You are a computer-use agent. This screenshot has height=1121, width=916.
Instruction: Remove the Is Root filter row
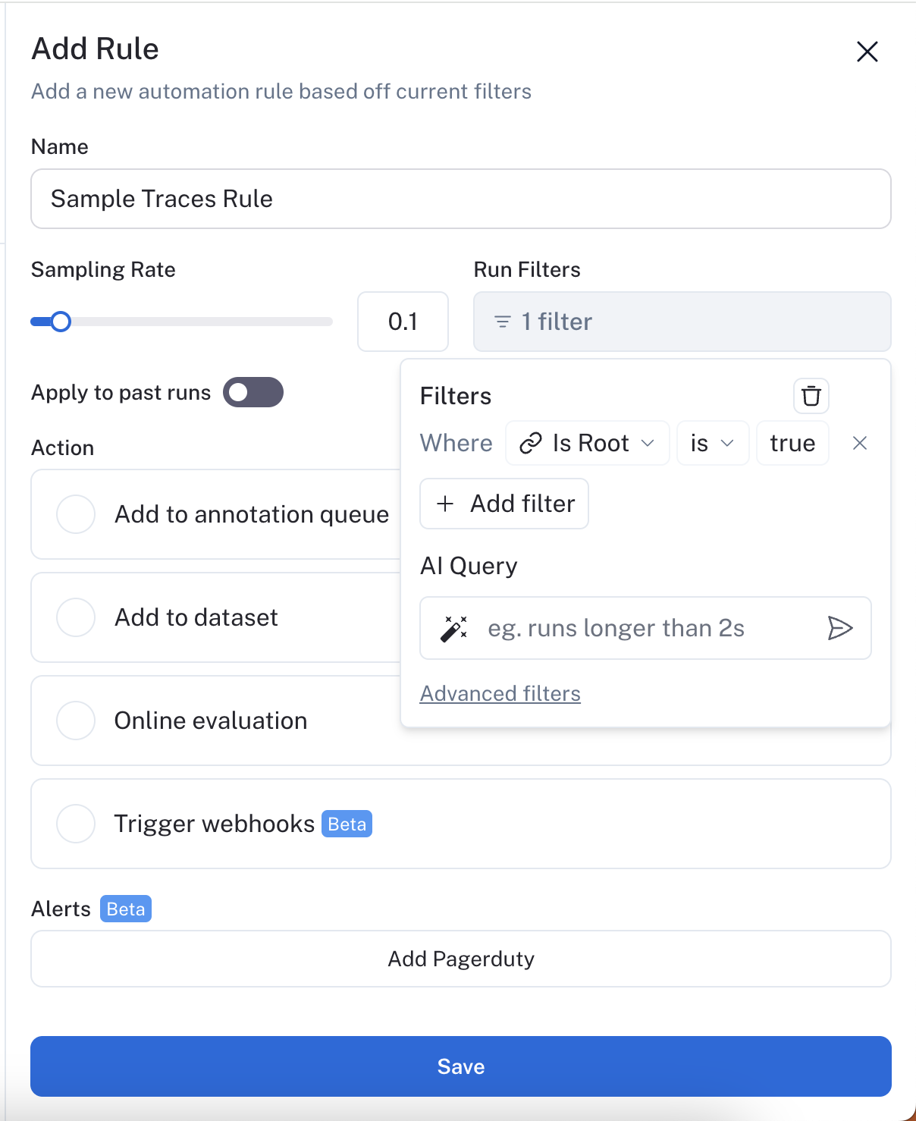click(x=859, y=443)
